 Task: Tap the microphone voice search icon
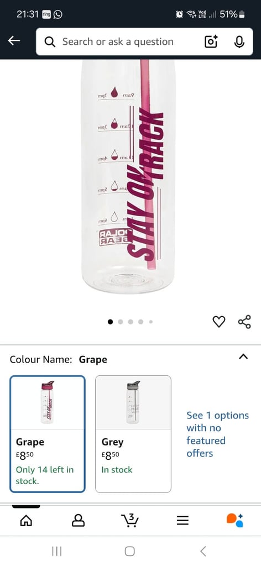[x=239, y=42]
